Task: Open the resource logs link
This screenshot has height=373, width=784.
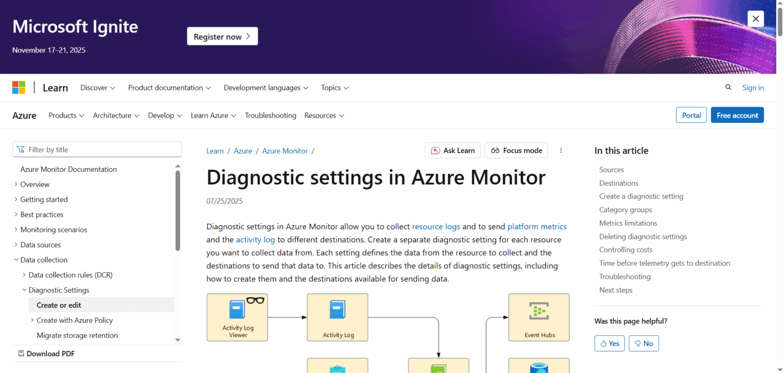Action: (436, 226)
